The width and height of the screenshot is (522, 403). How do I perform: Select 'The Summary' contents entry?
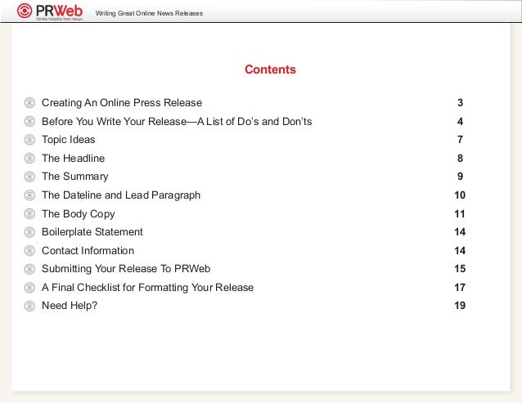tap(75, 177)
